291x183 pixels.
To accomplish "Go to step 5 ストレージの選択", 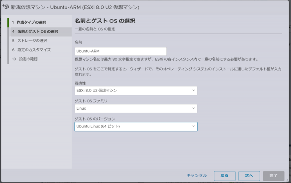I will coord(29,41).
